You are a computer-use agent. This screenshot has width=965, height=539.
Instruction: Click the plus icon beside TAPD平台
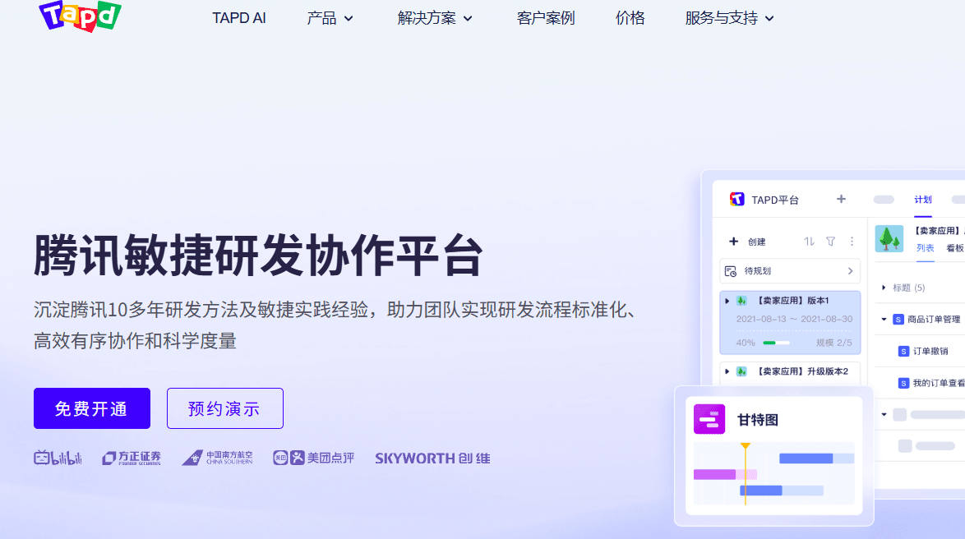pyautogui.click(x=841, y=199)
